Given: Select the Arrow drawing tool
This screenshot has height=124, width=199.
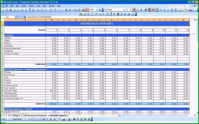Looking at the screenshot, I should [x=29, y=119].
